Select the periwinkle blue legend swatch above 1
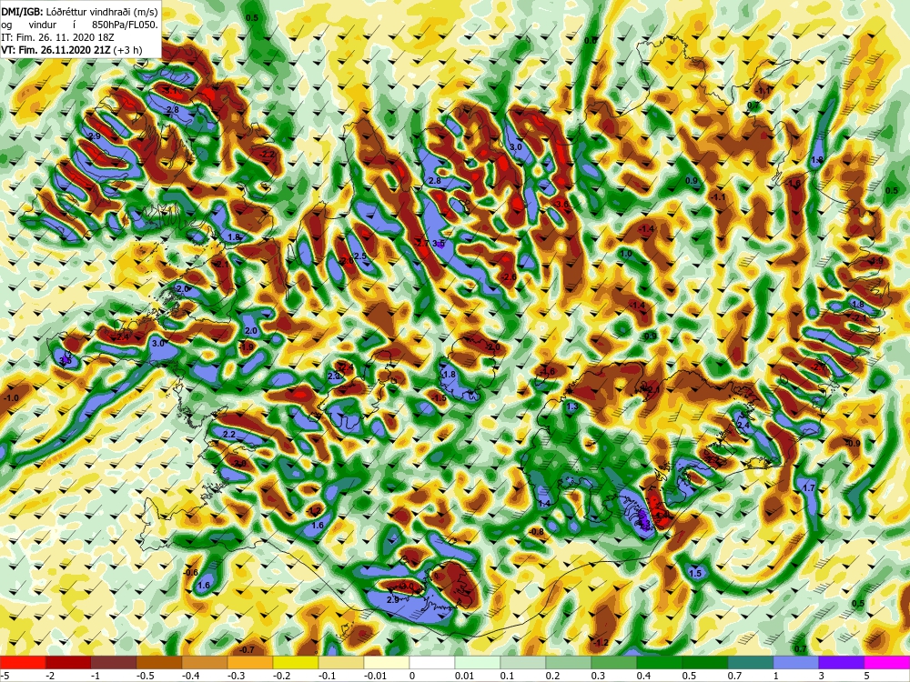The height and width of the screenshot is (682, 910). pyautogui.click(x=796, y=662)
